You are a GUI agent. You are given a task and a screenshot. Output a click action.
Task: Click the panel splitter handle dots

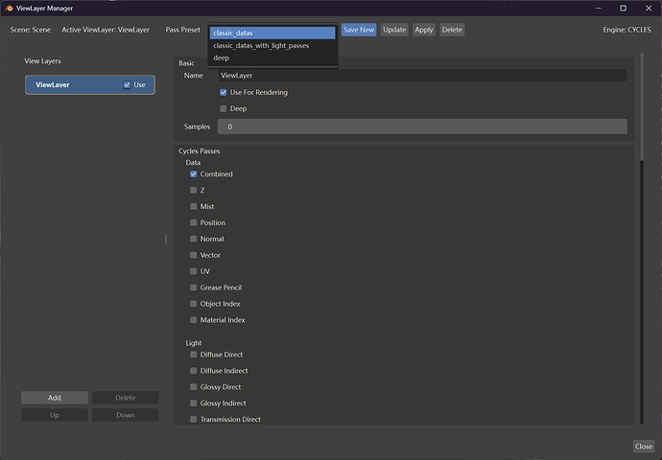click(165, 239)
